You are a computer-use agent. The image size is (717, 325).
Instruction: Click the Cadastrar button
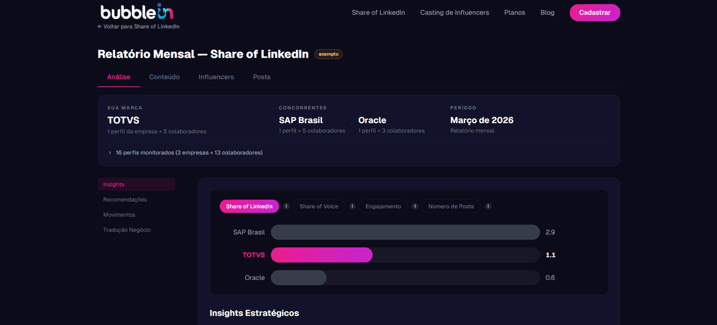pyautogui.click(x=594, y=13)
